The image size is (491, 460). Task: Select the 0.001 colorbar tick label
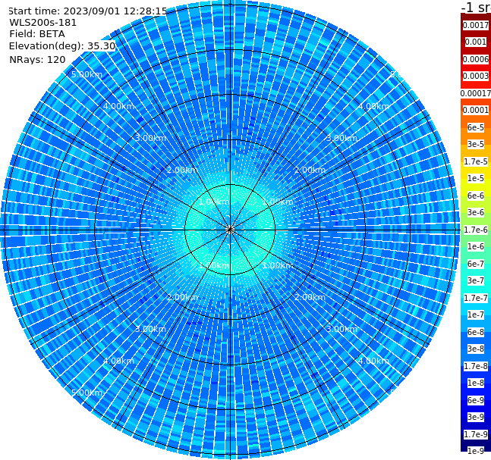476,42
